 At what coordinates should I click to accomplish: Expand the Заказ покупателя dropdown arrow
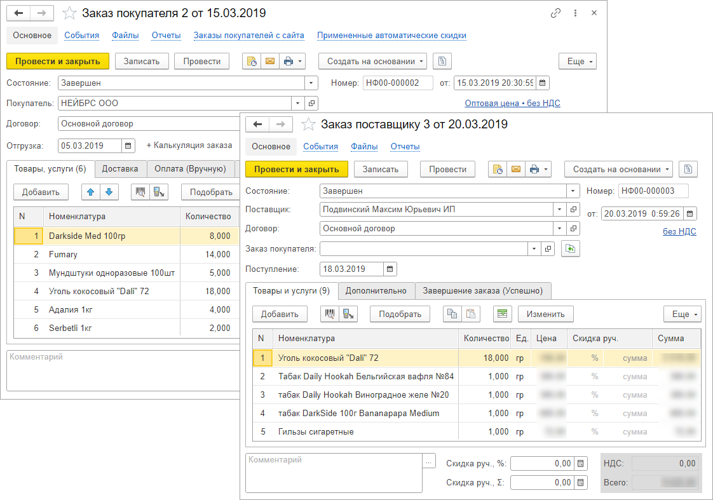[534, 249]
